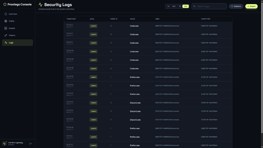
Task: Click the Traffic globe icon
Action: [5, 21]
